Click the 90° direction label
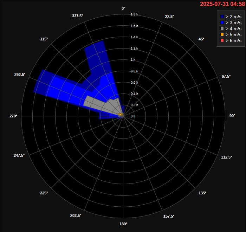 [x=232, y=116]
